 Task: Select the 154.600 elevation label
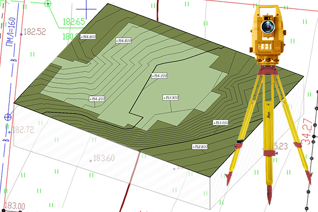tap(123, 40)
